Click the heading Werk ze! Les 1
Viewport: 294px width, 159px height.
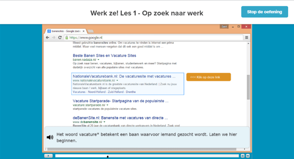pos(147,13)
